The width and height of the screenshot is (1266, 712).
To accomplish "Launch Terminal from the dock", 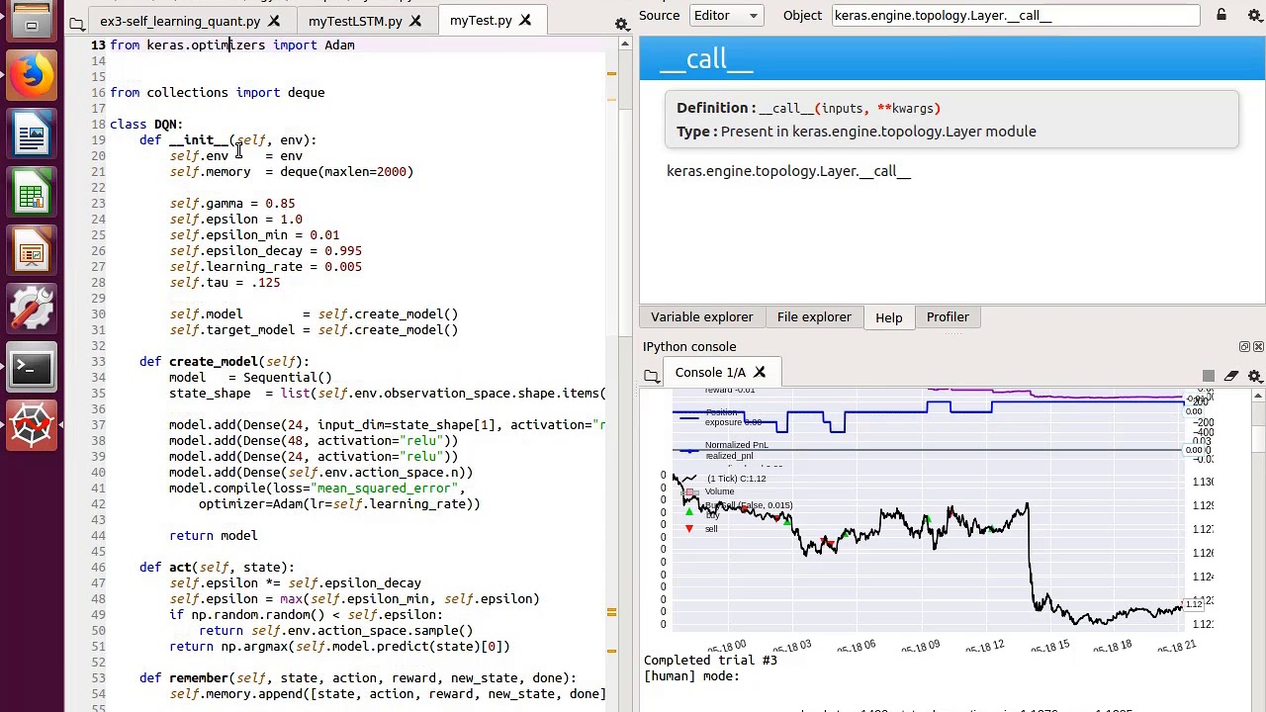I will pyautogui.click(x=31, y=368).
